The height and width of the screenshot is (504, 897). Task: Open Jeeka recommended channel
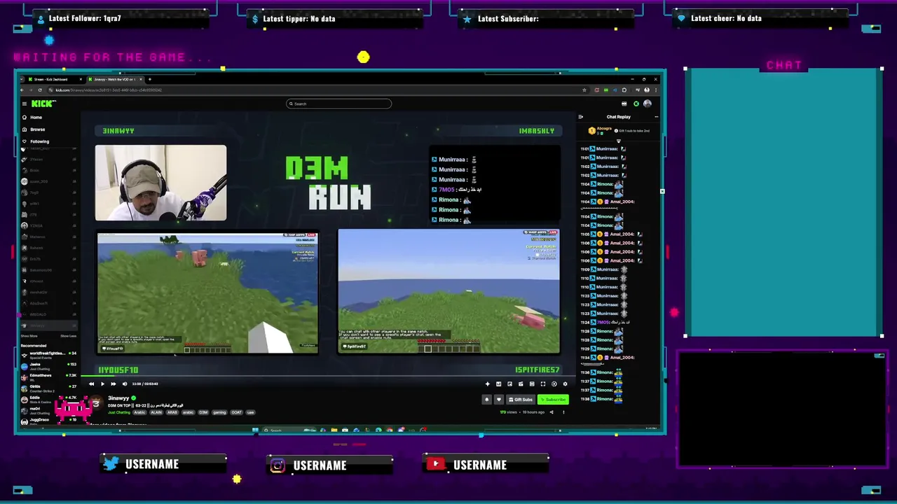[49, 365]
